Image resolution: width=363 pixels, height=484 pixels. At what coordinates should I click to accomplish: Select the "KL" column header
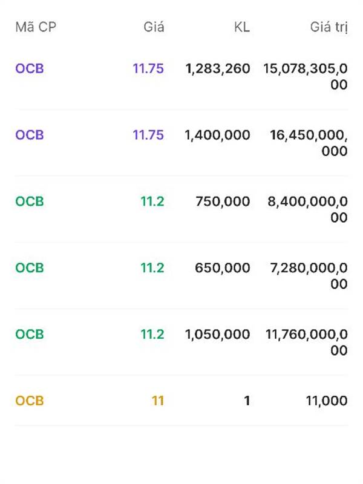[241, 27]
